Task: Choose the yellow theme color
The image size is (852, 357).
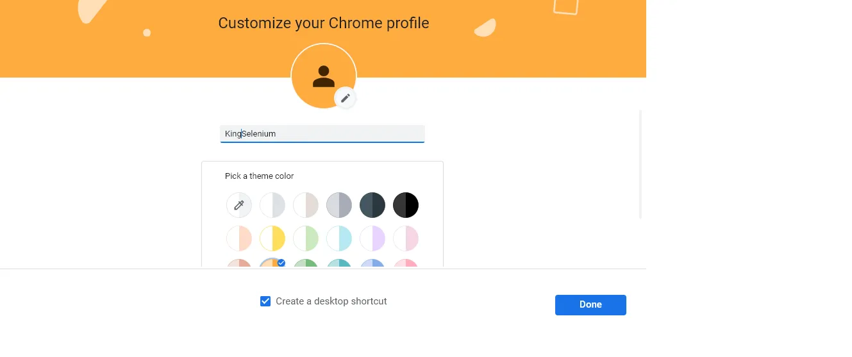Action: click(272, 238)
